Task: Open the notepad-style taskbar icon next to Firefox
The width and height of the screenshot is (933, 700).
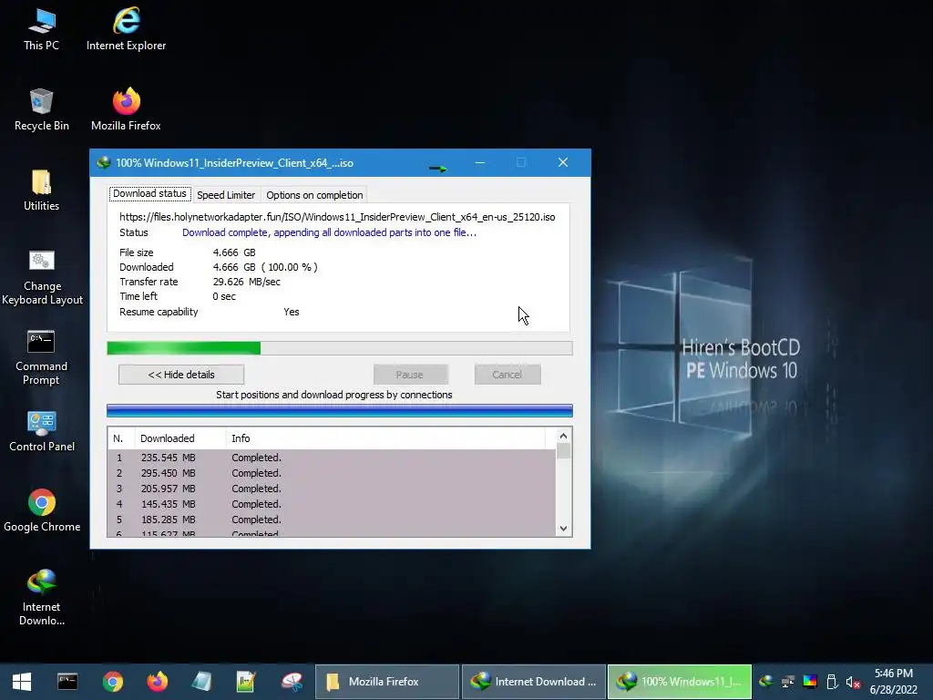Action: [201, 682]
